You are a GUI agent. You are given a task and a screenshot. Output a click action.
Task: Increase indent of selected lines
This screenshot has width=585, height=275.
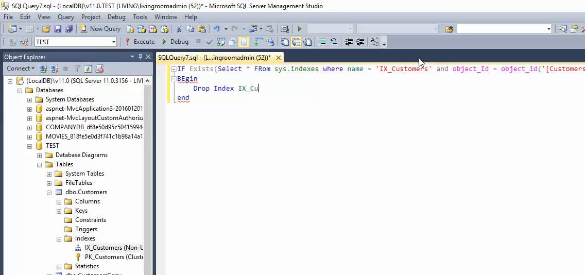tap(360, 42)
